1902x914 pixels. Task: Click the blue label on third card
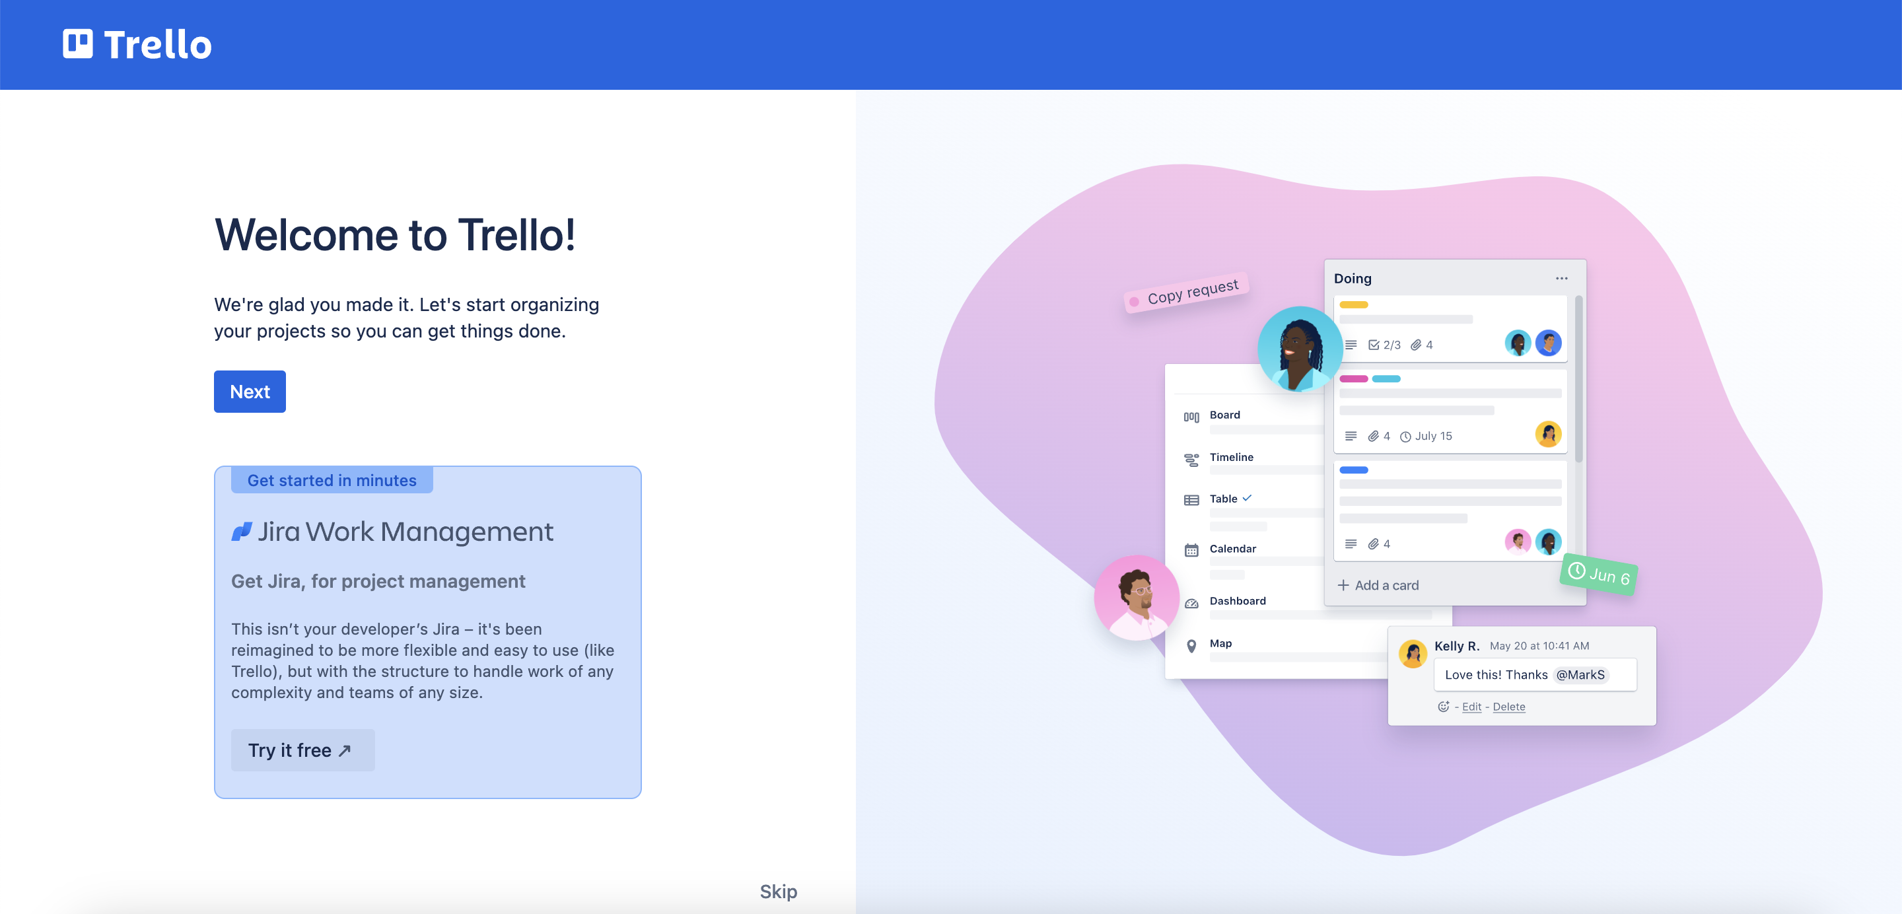click(x=1353, y=470)
